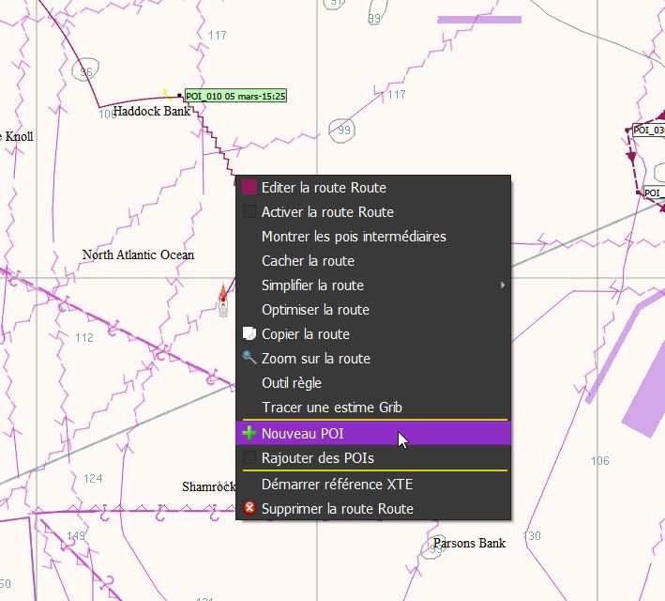Select Optimiser la route entry
The width and height of the screenshot is (665, 601).
click(315, 310)
